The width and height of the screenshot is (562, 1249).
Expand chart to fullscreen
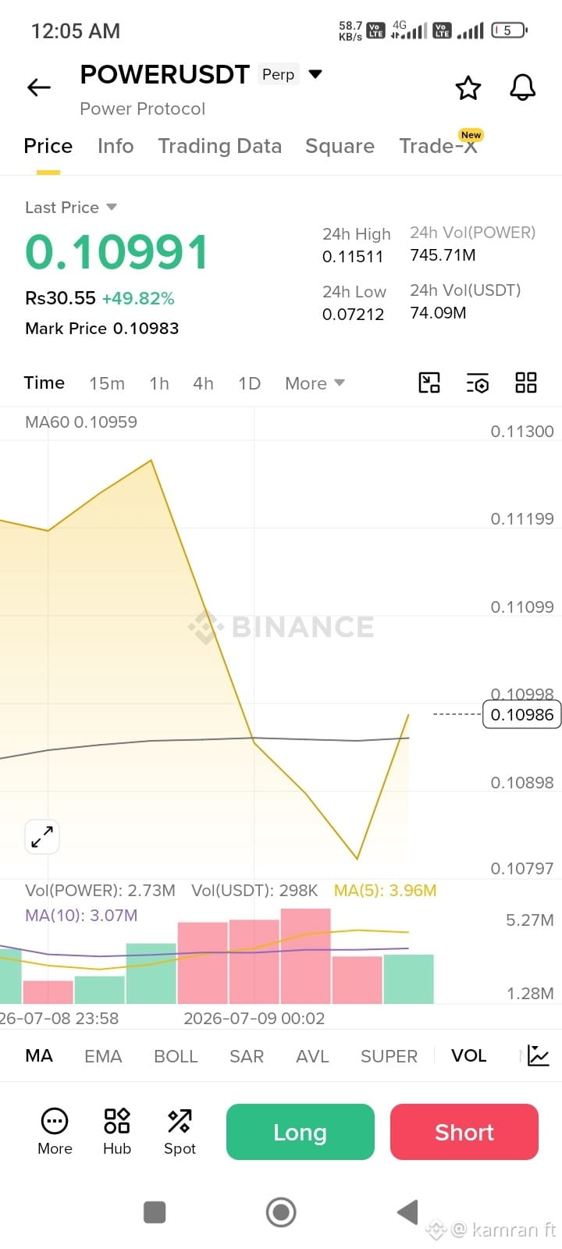[x=42, y=837]
